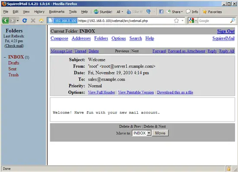Open the Addresses link
Viewport: 238px width, 172px height.
click(x=81, y=38)
